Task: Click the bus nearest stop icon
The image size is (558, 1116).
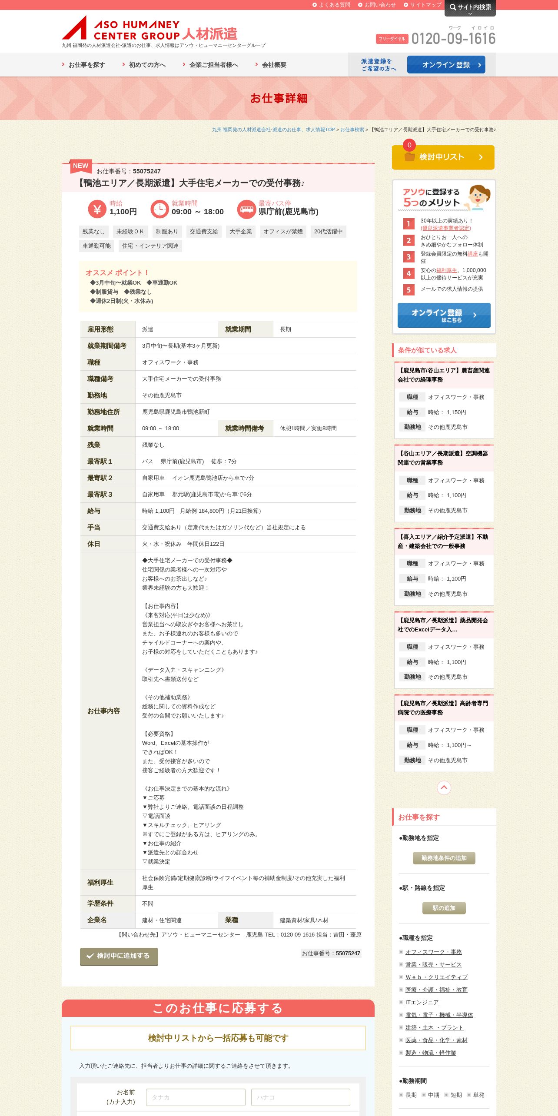Action: [246, 209]
